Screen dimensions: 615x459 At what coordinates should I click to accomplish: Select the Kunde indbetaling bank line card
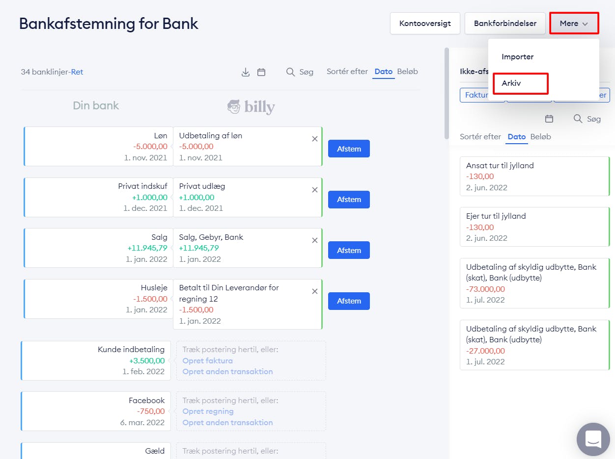coord(96,360)
